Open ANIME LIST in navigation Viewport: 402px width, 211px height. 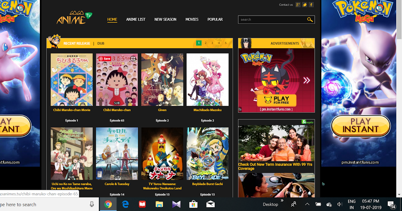click(x=136, y=19)
